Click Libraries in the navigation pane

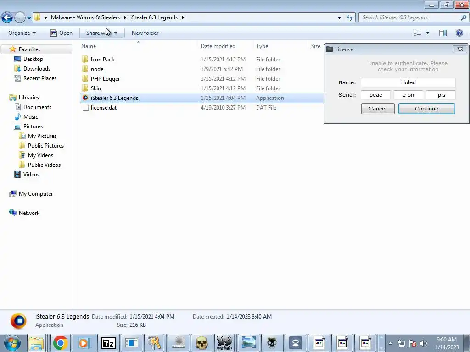coord(29,97)
